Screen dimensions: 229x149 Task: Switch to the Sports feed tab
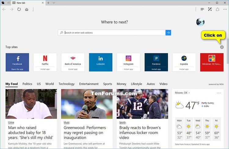[x=107, y=84]
